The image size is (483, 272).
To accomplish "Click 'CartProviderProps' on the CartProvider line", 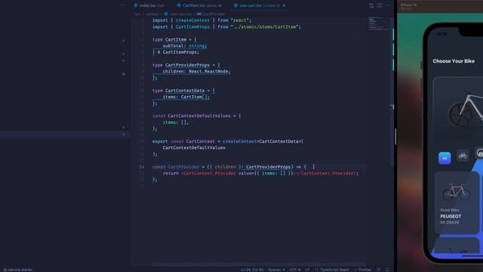I will pos(269,167).
